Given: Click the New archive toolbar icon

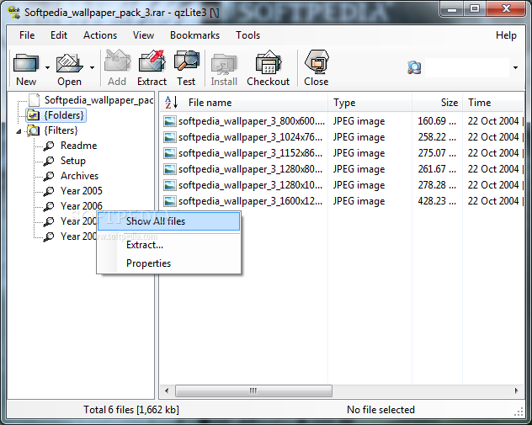Looking at the screenshot, I should coord(26,63).
